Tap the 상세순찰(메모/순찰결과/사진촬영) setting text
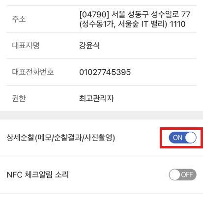Viewport: 203px width, 203px height. coord(61,138)
